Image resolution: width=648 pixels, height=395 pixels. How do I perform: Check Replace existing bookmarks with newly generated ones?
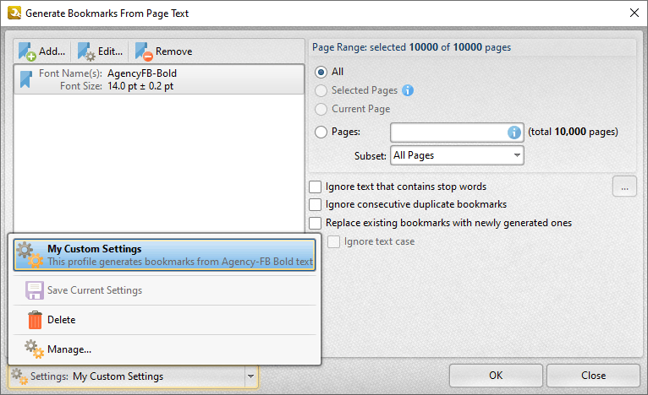316,223
